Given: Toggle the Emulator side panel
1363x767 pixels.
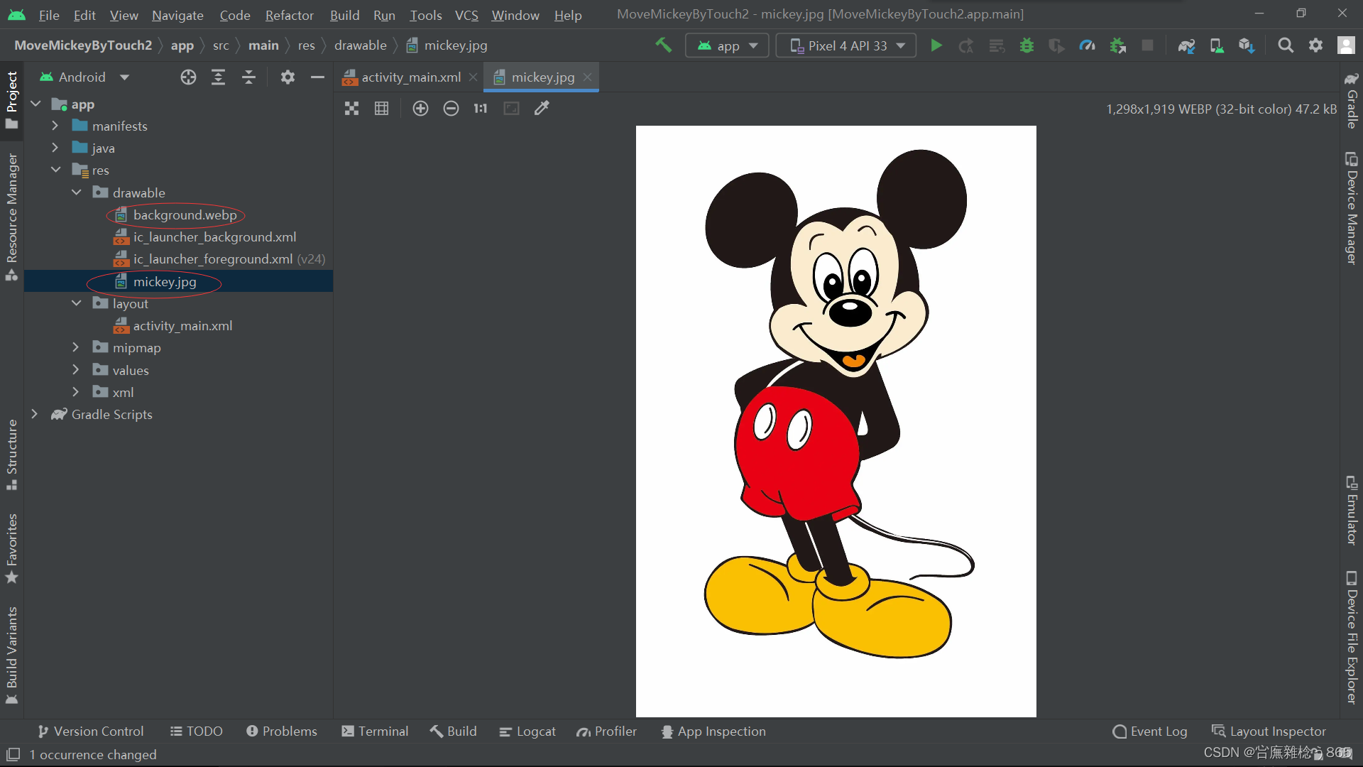Looking at the screenshot, I should click(1352, 510).
